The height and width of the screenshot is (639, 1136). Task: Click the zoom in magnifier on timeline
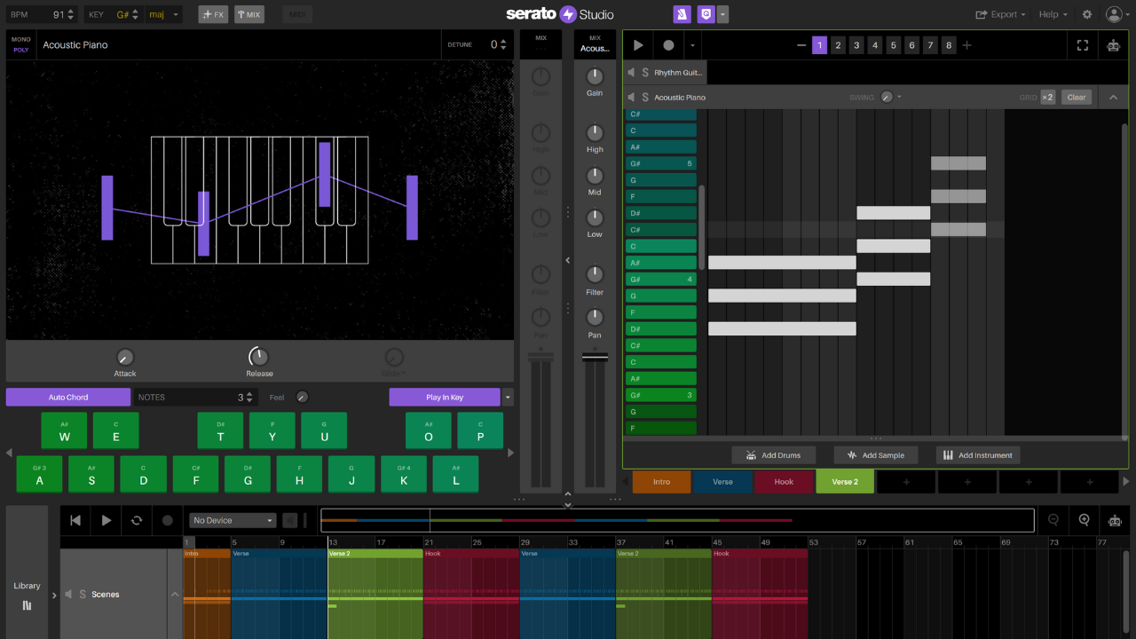coord(1084,520)
